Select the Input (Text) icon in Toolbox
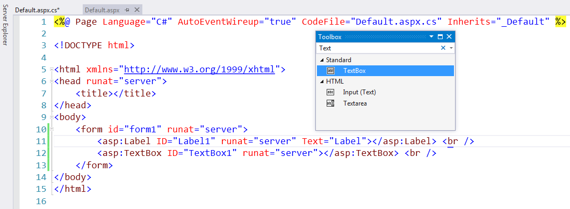 pyautogui.click(x=330, y=92)
